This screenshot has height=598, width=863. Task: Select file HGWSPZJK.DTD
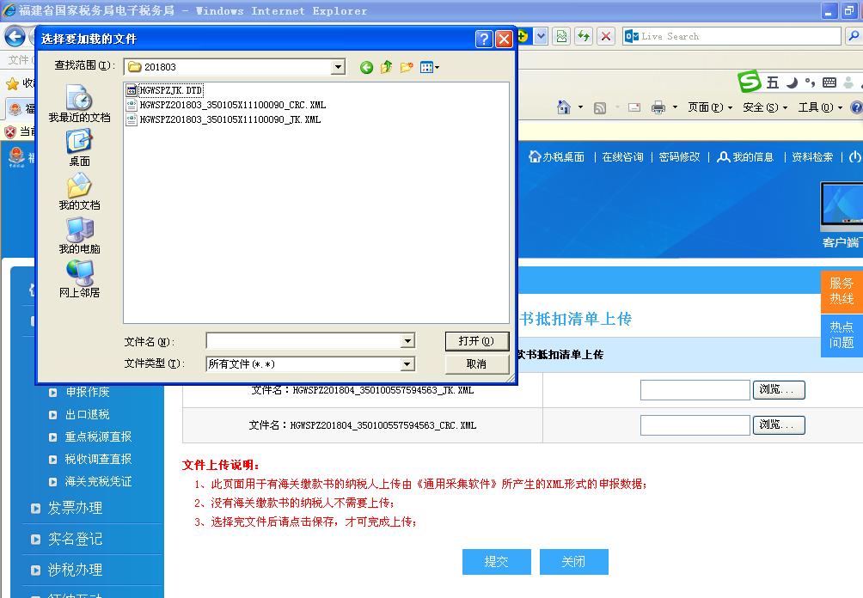(x=170, y=90)
